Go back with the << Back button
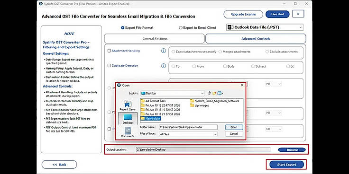The width and height of the screenshot is (349, 174). 59,165
